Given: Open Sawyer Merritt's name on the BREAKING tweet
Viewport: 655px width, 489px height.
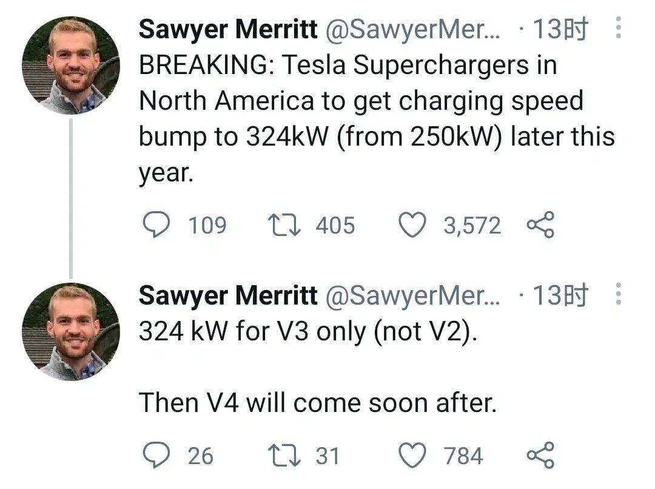Looking at the screenshot, I should coord(228,29).
